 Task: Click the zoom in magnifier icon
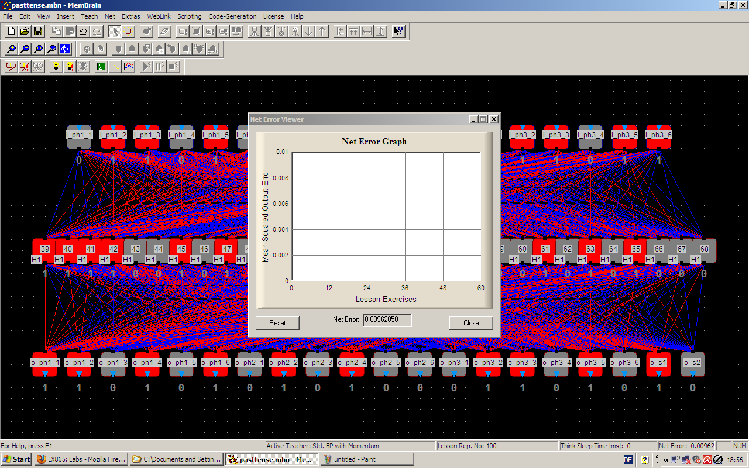(x=11, y=49)
